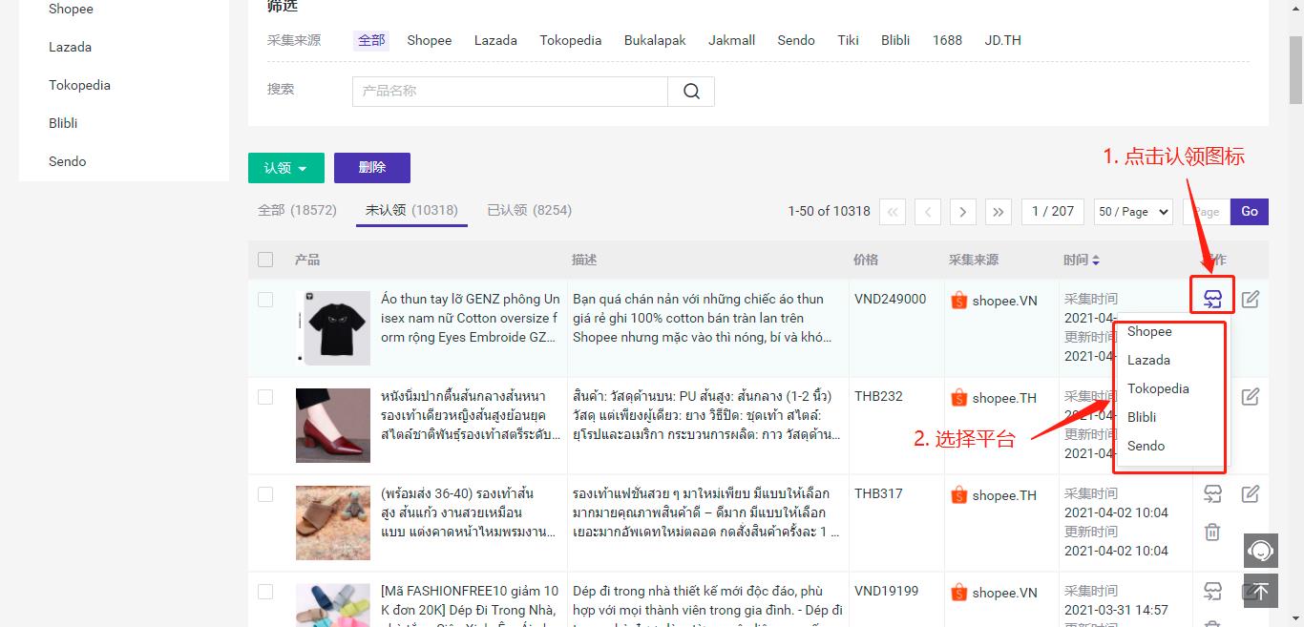The image size is (1304, 627).
Task: Click the 产品名称 search input field
Action: point(510,92)
